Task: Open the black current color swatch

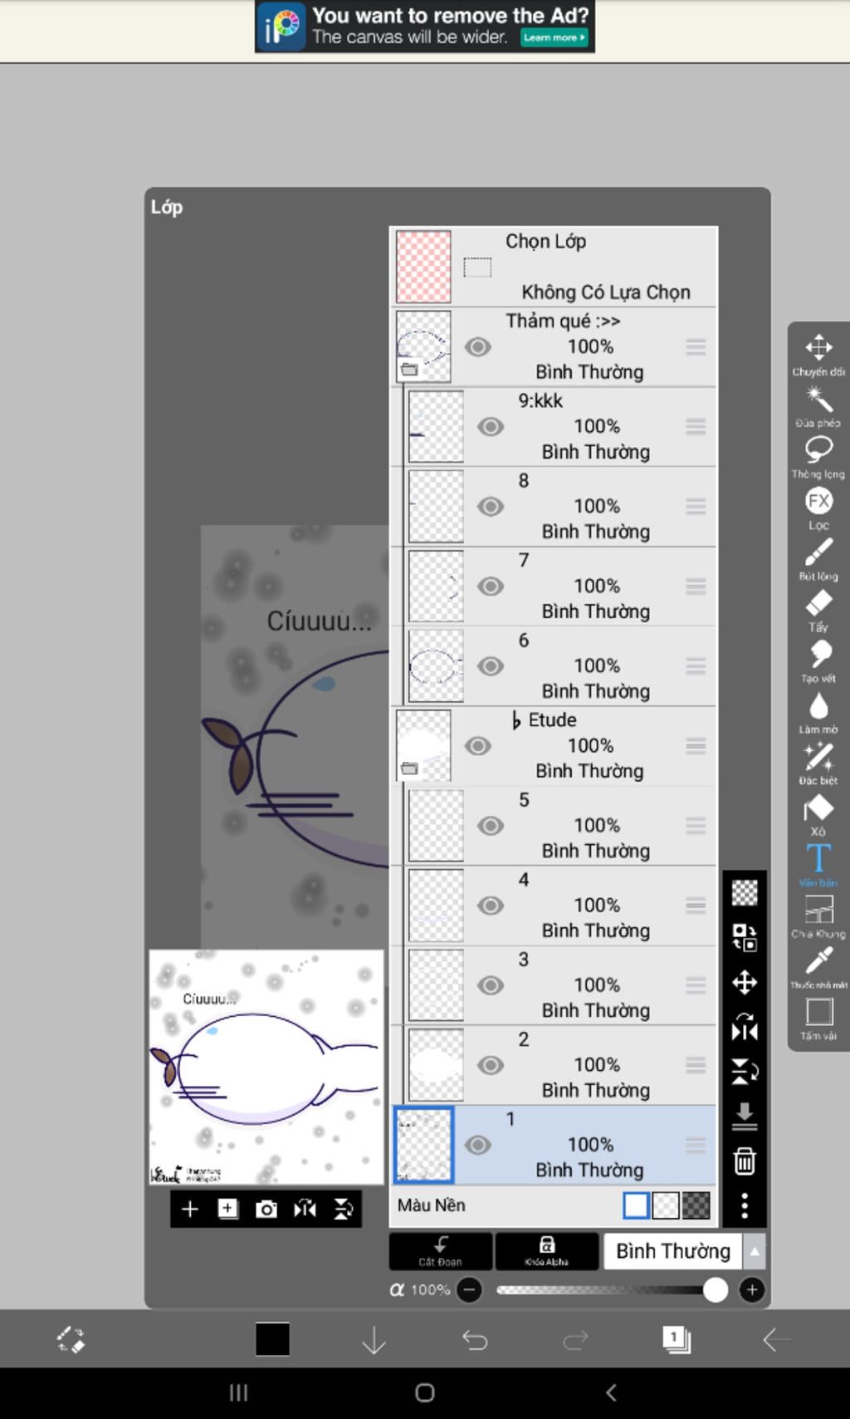Action: point(272,1338)
